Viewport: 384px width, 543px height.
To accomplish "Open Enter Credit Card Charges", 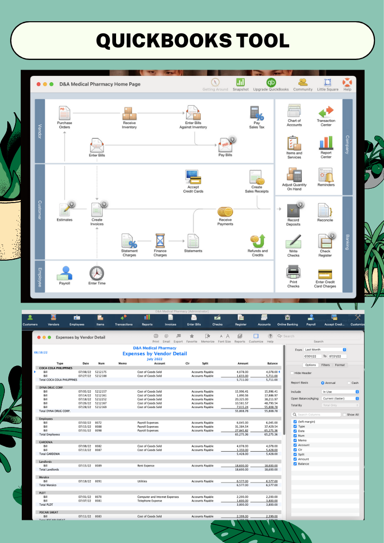I will pos(325,274).
